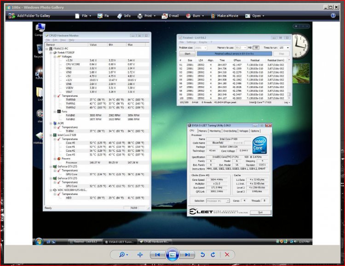Click the LinX finished progress bar
Image resolution: width=345 pixels, height=266 pixels.
(x=234, y=54)
